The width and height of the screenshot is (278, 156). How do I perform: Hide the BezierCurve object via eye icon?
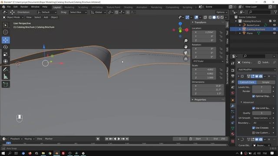tap(274, 25)
